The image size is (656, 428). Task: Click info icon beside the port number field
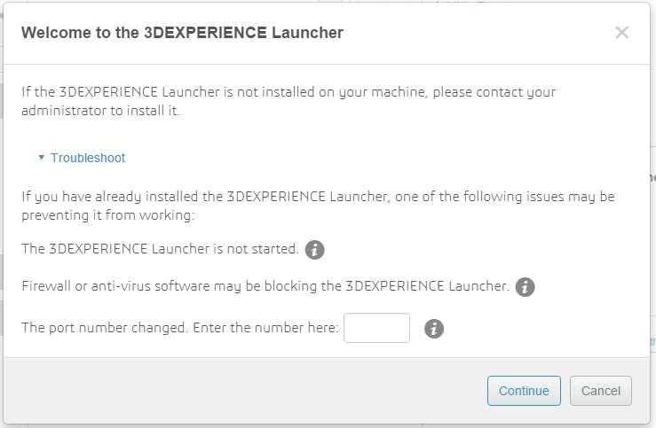pyautogui.click(x=434, y=329)
